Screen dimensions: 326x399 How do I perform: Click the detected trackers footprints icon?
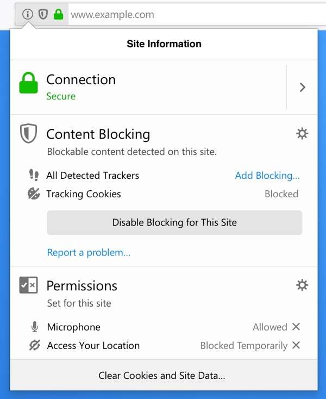34,175
